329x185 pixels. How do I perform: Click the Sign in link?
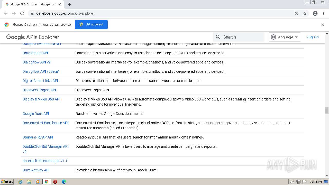click(x=313, y=37)
